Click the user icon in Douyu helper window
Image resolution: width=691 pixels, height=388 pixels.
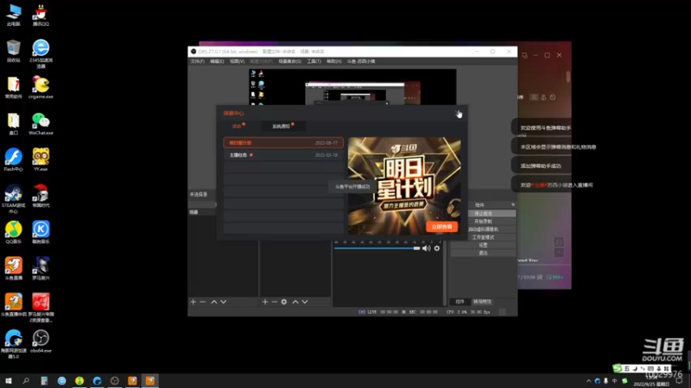[543, 97]
